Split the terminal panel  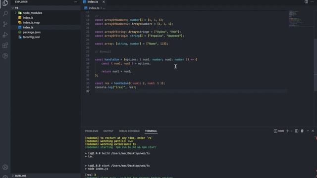[297, 131]
